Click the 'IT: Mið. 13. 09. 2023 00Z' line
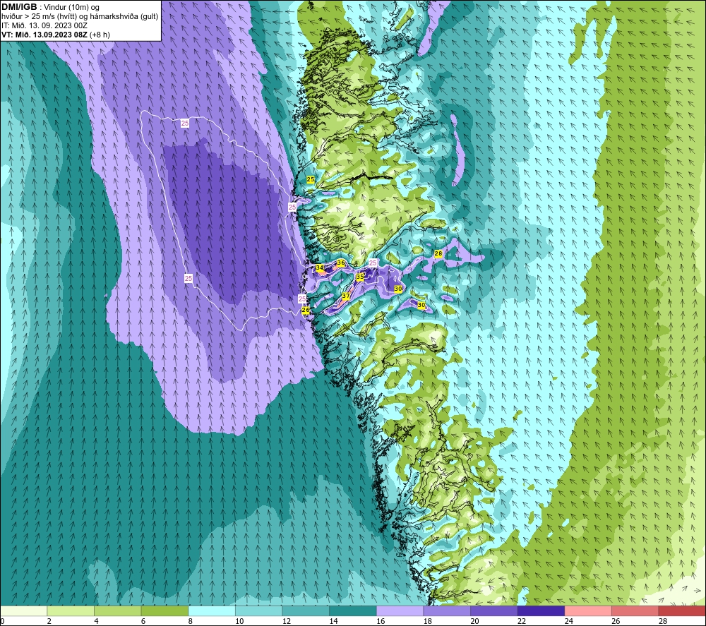 click(44, 25)
